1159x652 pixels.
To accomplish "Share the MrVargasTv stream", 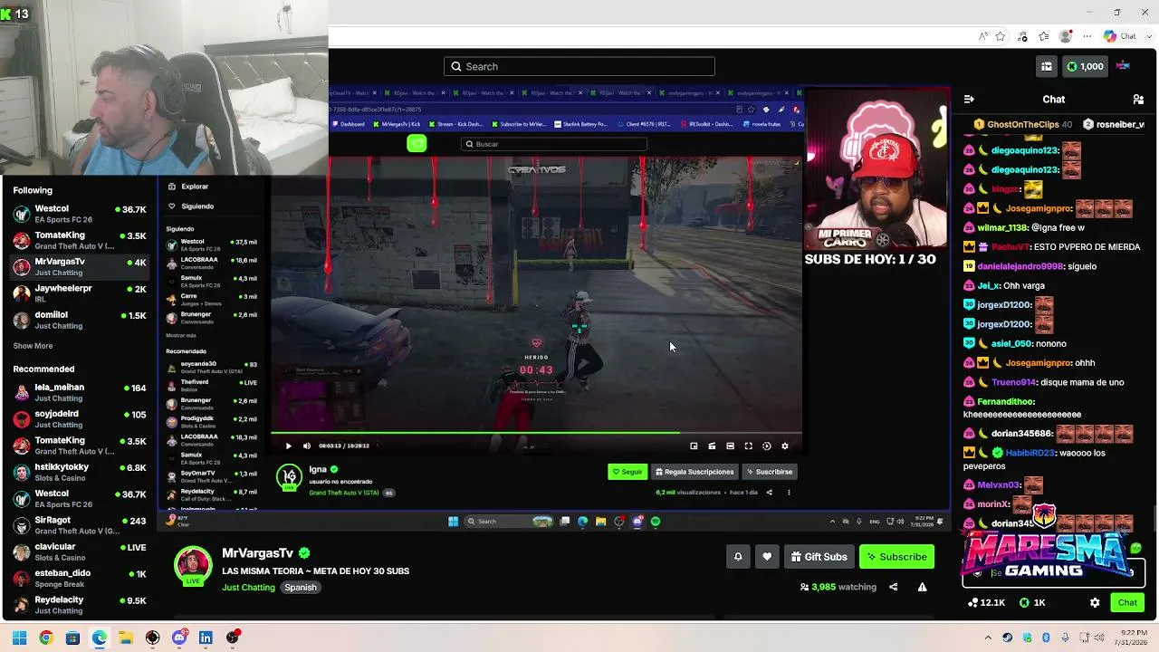I will coord(893,587).
